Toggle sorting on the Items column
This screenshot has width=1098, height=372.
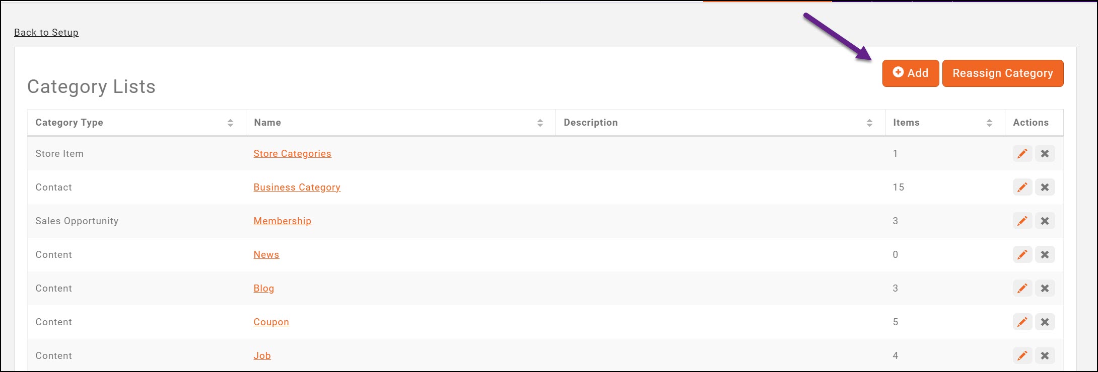pos(988,122)
